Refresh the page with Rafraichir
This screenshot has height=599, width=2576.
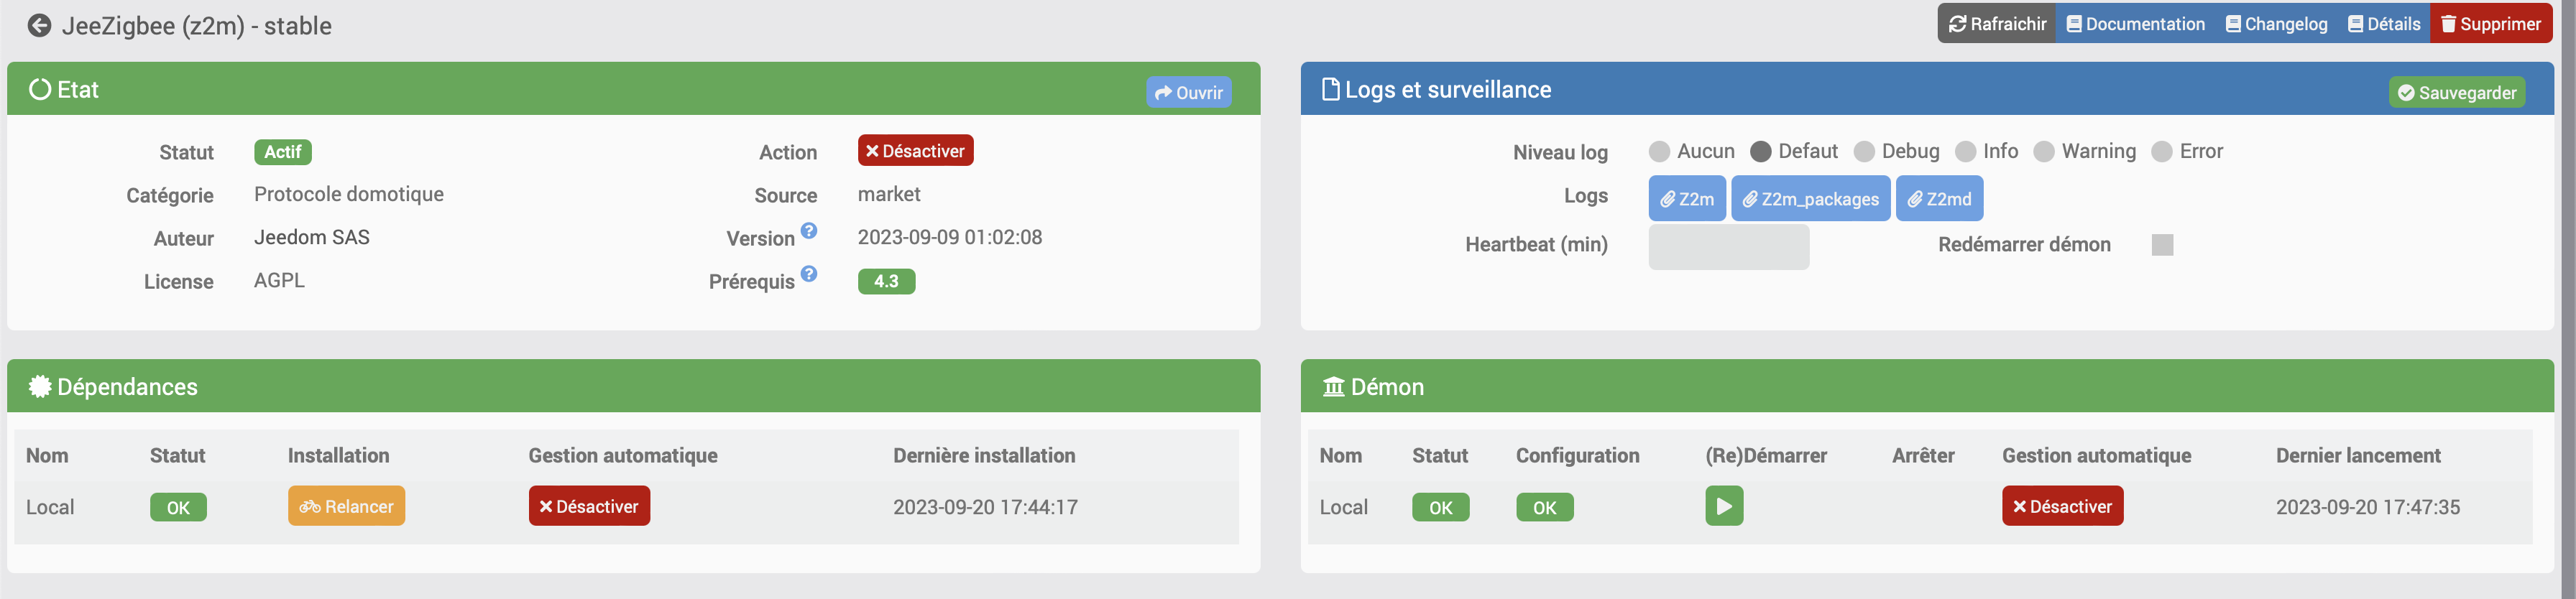click(1996, 24)
